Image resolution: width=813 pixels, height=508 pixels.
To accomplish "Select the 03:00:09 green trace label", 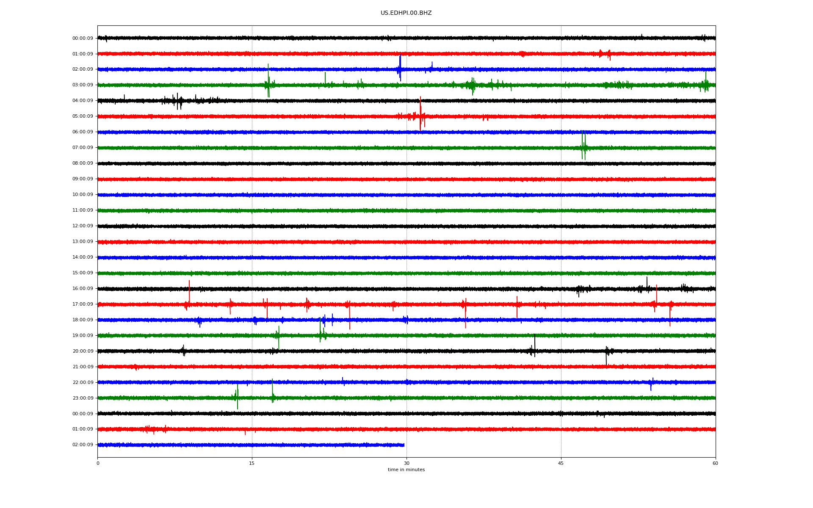I will [83, 85].
